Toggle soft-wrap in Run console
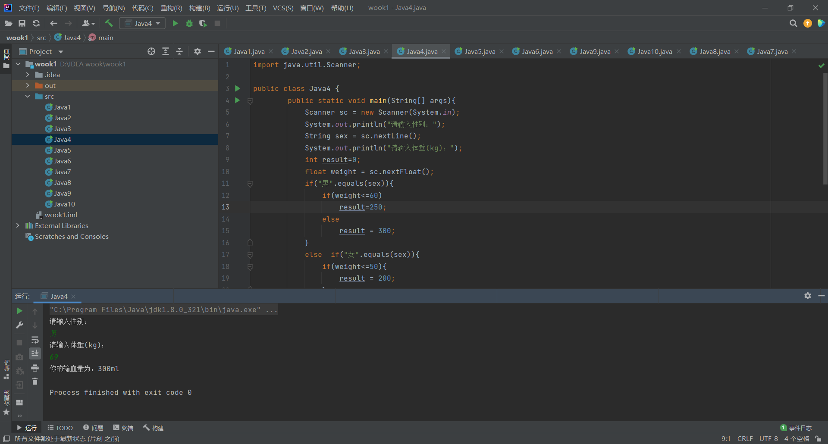828x444 pixels. [x=35, y=340]
